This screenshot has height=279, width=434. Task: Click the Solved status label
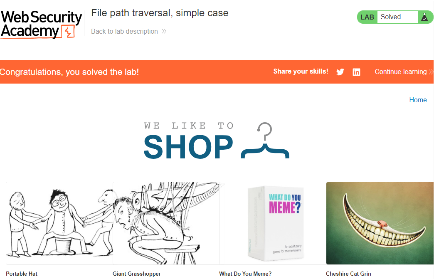coord(390,17)
